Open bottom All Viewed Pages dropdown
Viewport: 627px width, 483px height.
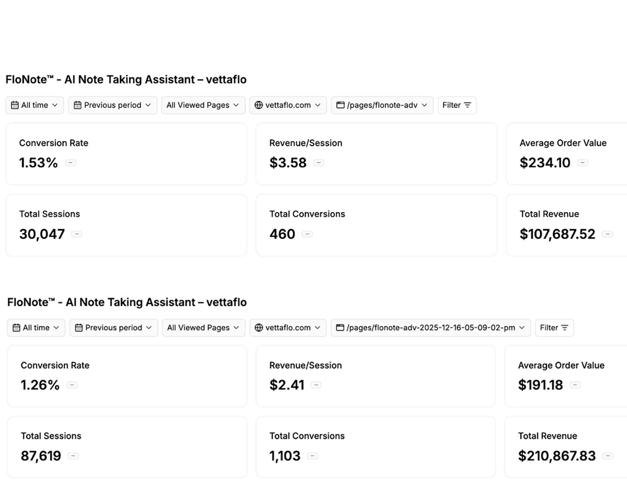pos(236,328)
